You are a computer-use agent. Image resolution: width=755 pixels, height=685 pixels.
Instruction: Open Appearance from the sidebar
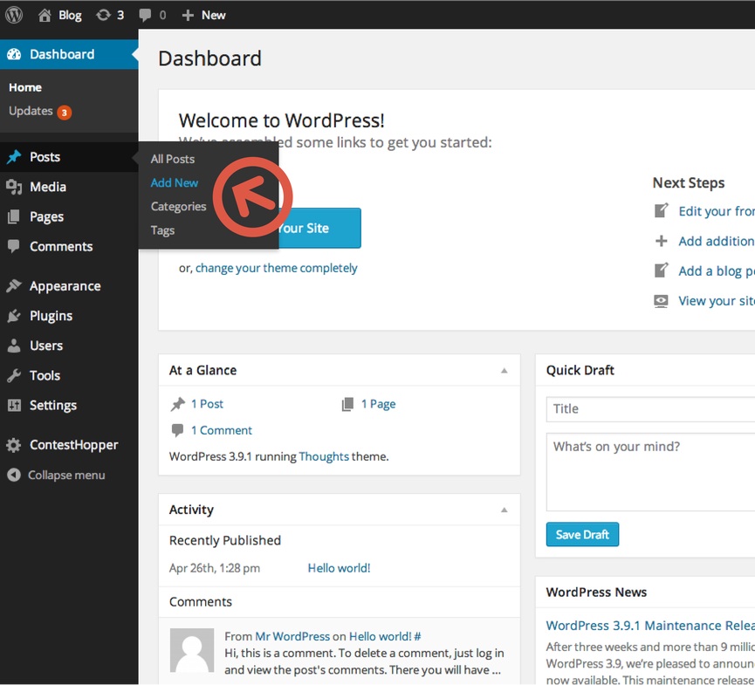pos(65,286)
